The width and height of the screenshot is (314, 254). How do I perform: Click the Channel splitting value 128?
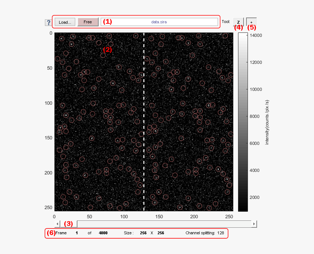[221, 233]
